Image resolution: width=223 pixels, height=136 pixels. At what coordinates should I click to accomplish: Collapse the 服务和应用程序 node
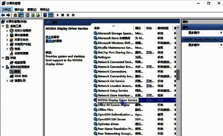coord(3,67)
